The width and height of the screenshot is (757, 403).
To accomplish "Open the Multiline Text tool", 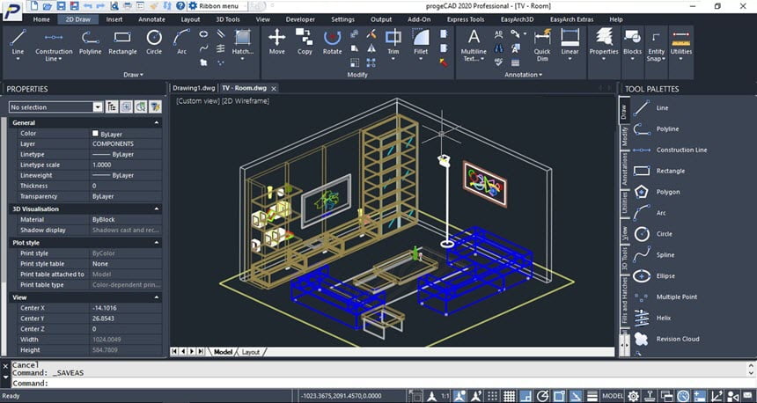I will point(474,44).
